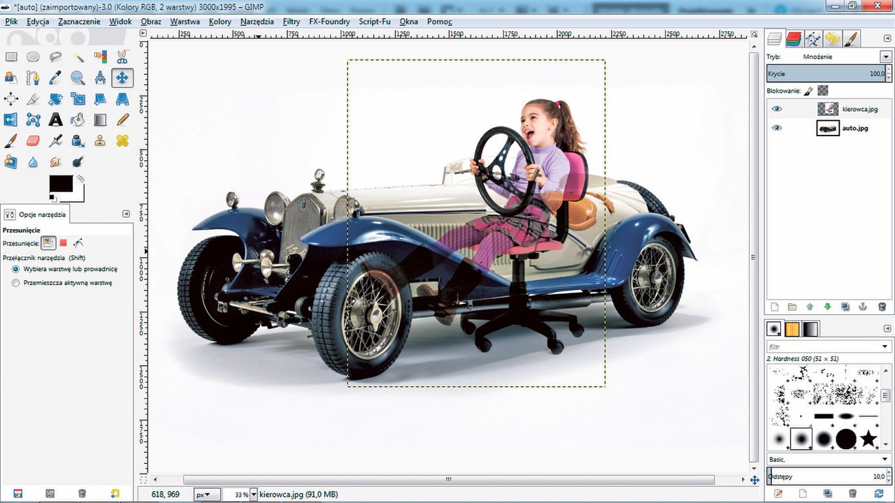Open tool options tab configuration menu
895x503 pixels.
tap(126, 214)
